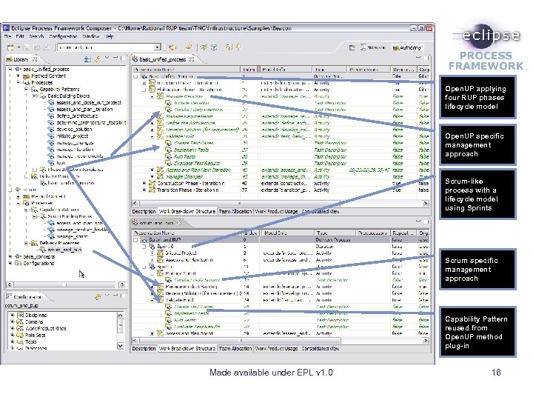Open the File menu
The width and height of the screenshot is (533, 400).
(8, 36)
